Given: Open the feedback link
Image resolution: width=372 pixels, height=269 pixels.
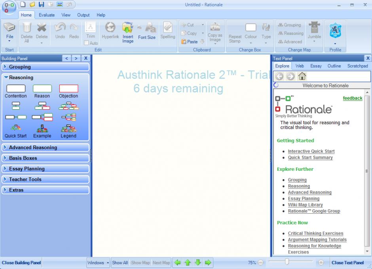Looking at the screenshot, I should point(353,98).
